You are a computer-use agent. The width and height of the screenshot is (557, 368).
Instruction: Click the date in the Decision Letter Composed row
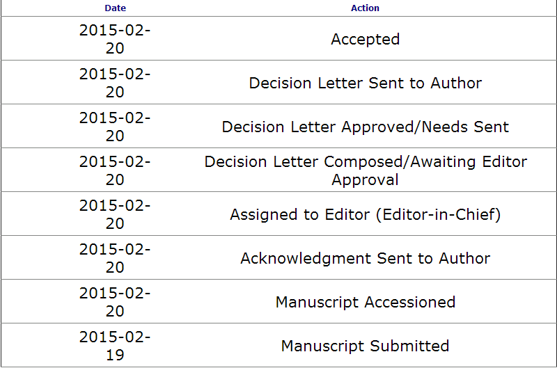[115, 170]
